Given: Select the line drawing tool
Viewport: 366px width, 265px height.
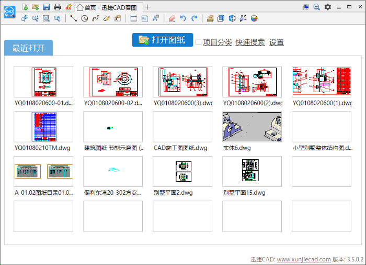Looking at the screenshot, I should pos(73,18).
